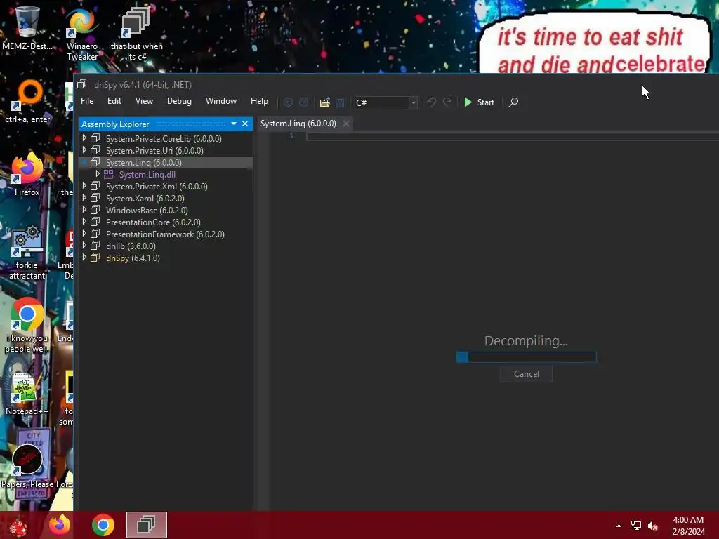Image resolution: width=719 pixels, height=539 pixels.
Task: Select the Firefox desktop shortcut
Action: tap(27, 174)
